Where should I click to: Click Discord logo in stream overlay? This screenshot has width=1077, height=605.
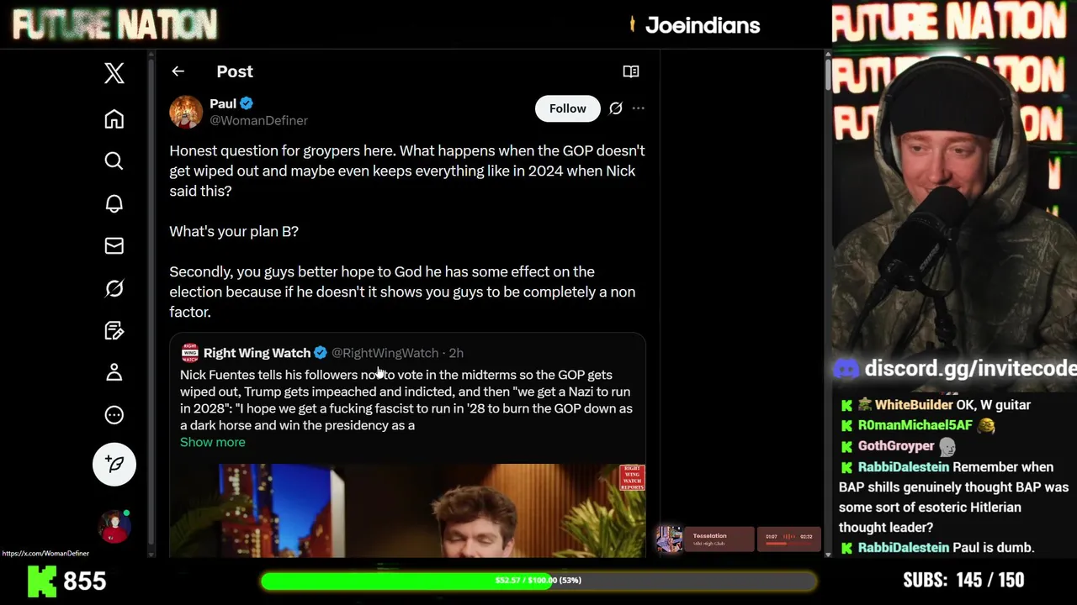coord(846,369)
